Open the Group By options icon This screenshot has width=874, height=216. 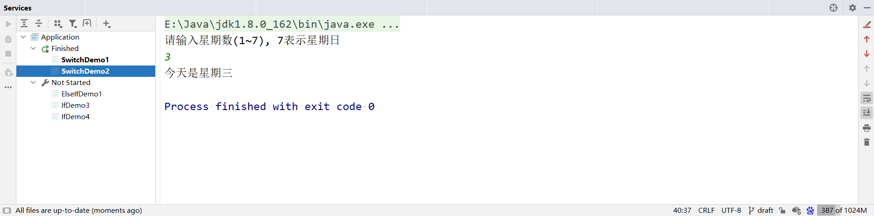(x=58, y=24)
